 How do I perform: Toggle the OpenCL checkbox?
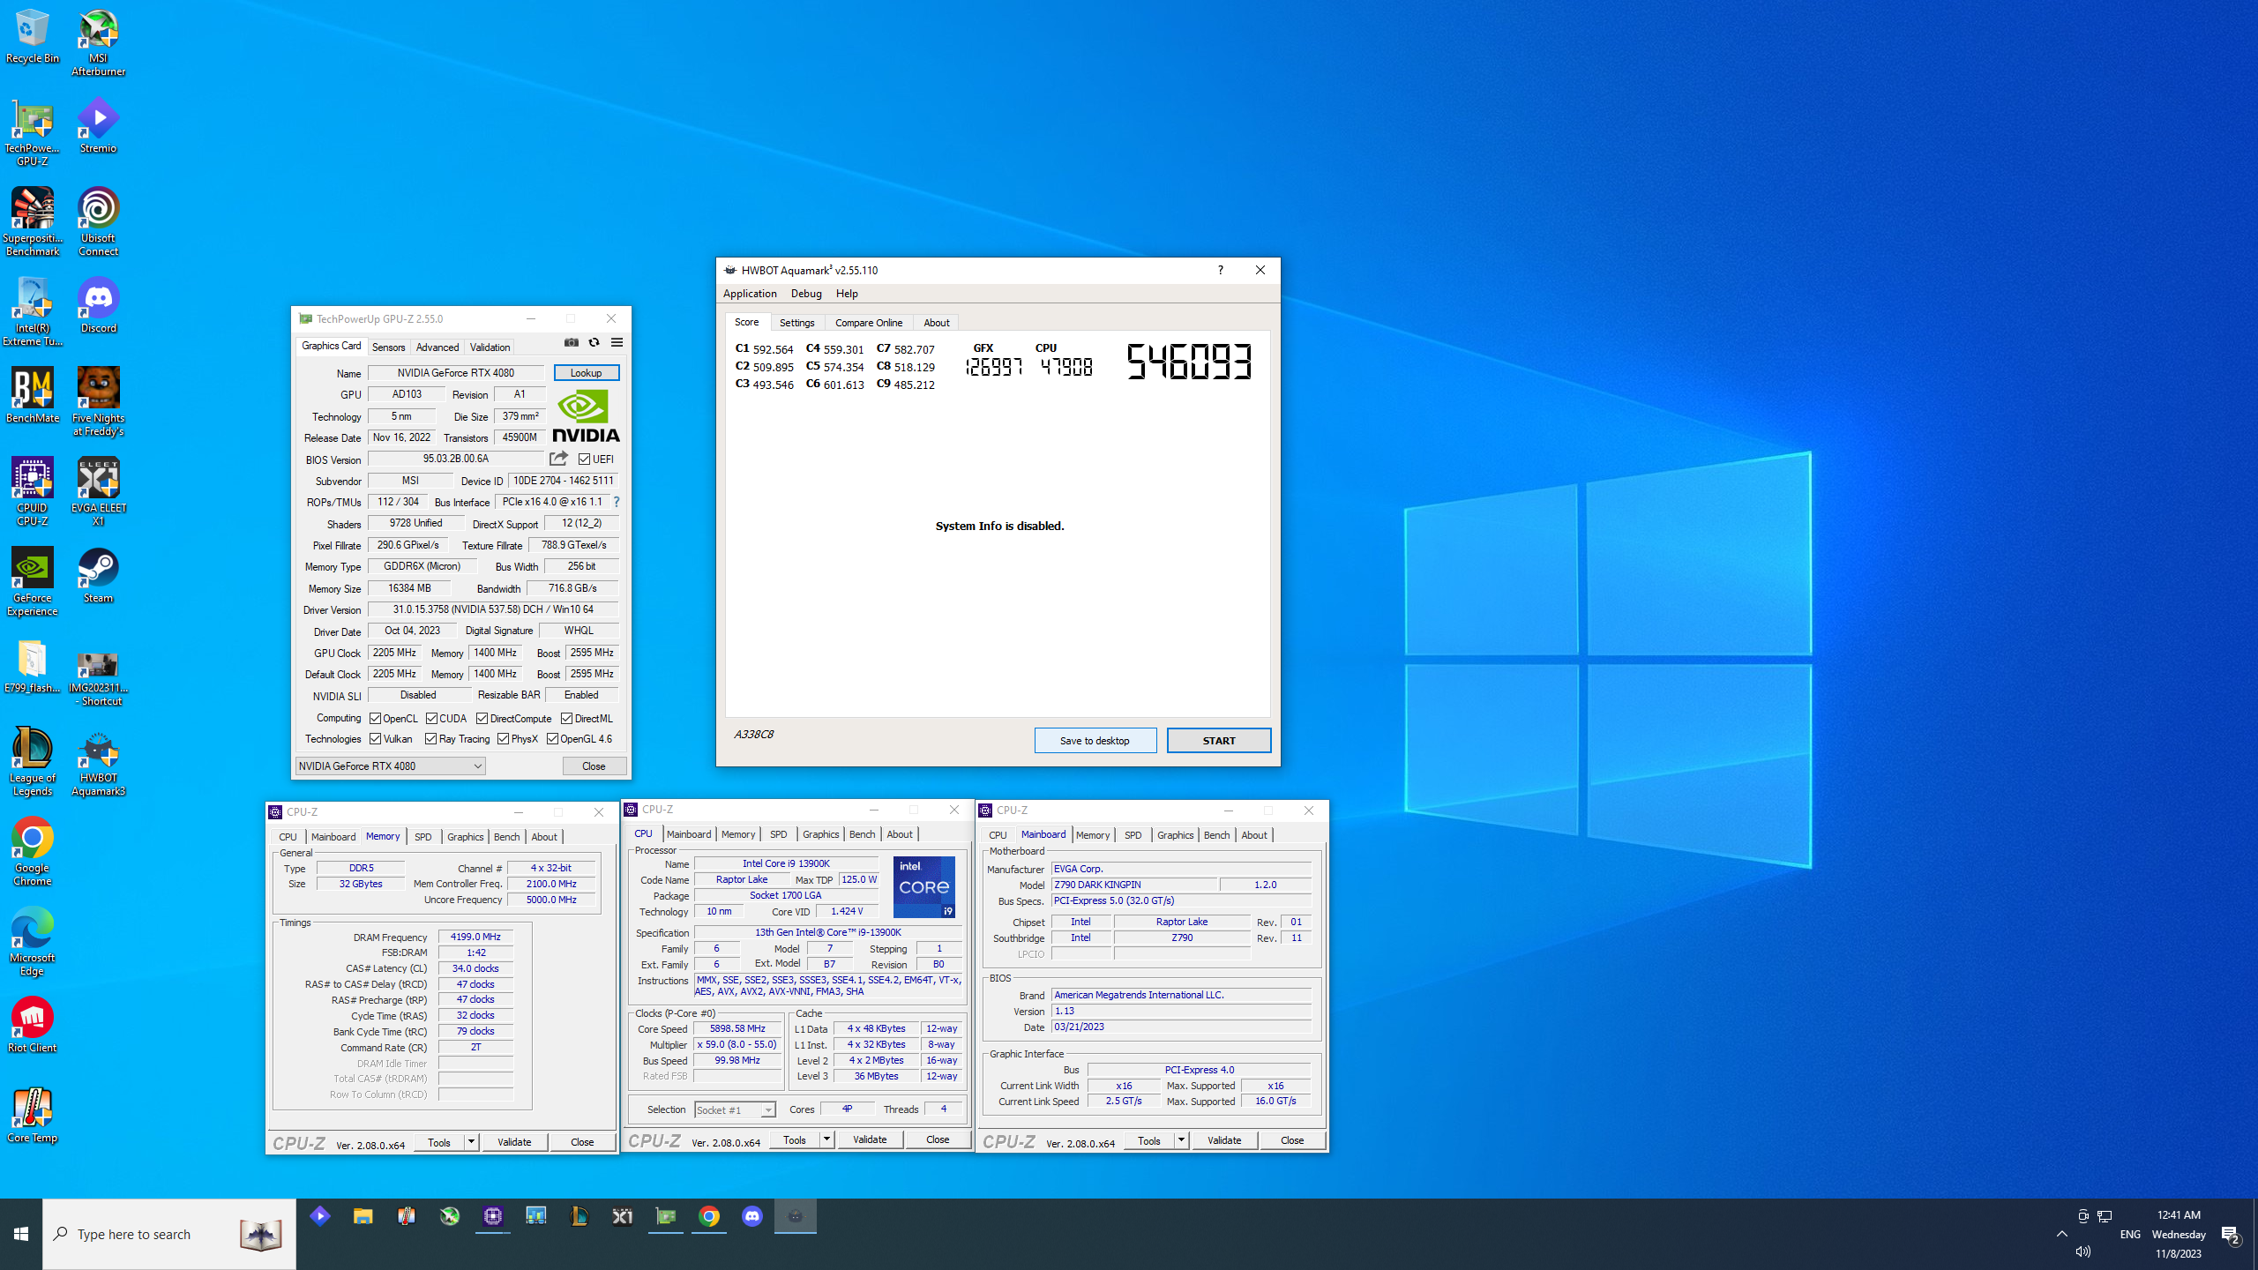[375, 718]
